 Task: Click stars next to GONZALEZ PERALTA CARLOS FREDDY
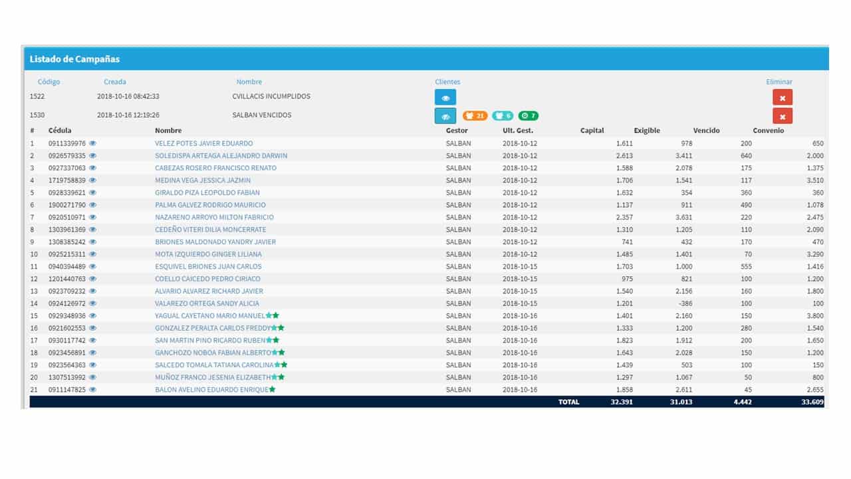click(x=277, y=328)
